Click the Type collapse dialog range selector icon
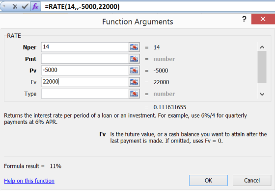 click(x=134, y=94)
